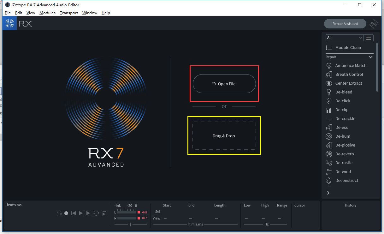Viewport: 384px width, 234px height.
Task: Click the View Start value field
Action: click(165, 218)
